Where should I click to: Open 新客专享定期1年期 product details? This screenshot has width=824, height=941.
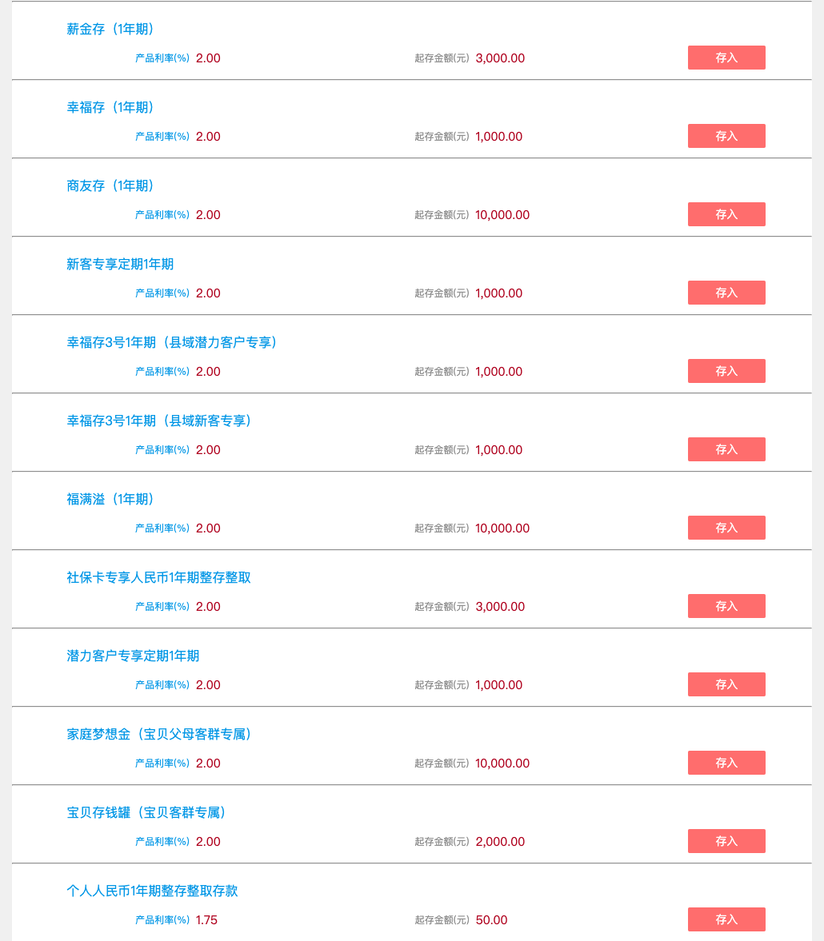pos(120,265)
